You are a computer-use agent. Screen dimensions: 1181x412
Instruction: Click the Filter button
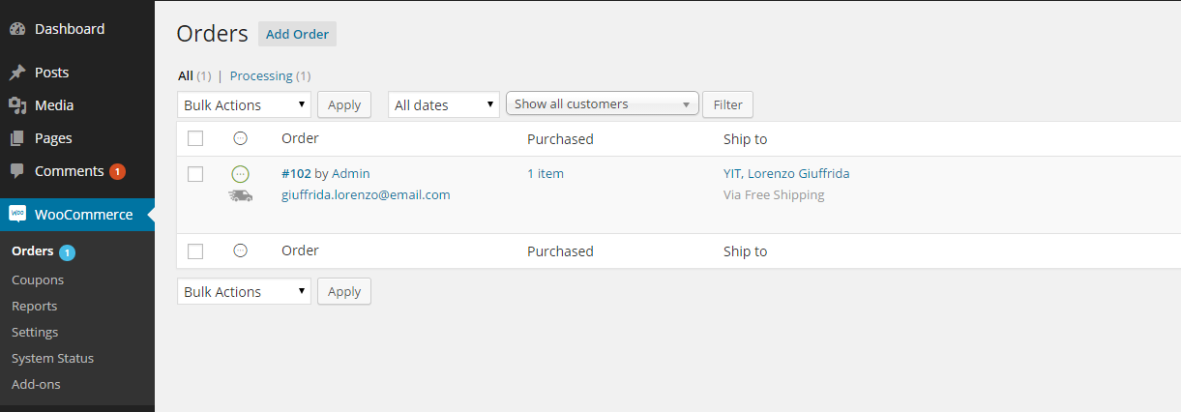[x=728, y=104]
